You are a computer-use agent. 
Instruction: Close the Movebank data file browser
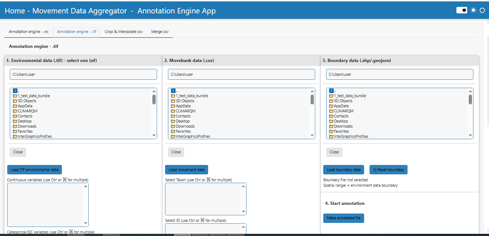176,152
